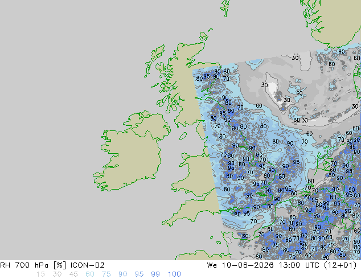Click the legend value 99

pos(155,274)
